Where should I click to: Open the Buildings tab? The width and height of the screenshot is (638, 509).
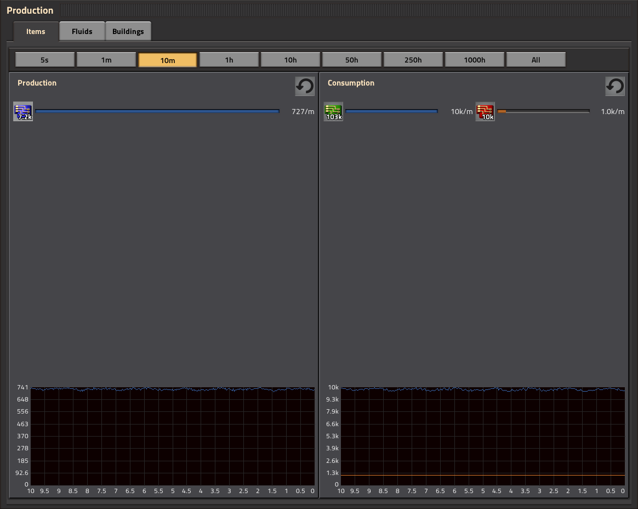click(128, 31)
